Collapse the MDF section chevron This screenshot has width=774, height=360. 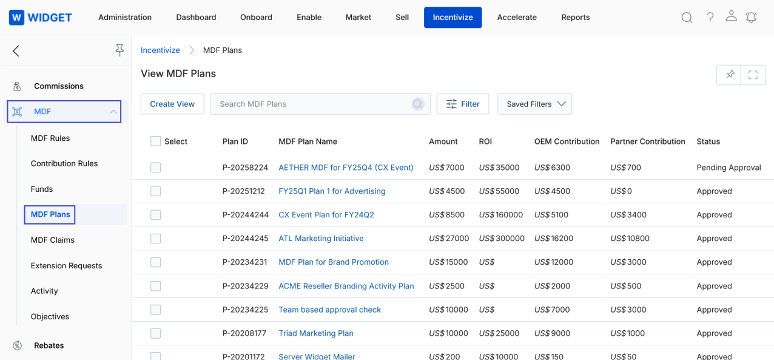tap(113, 112)
